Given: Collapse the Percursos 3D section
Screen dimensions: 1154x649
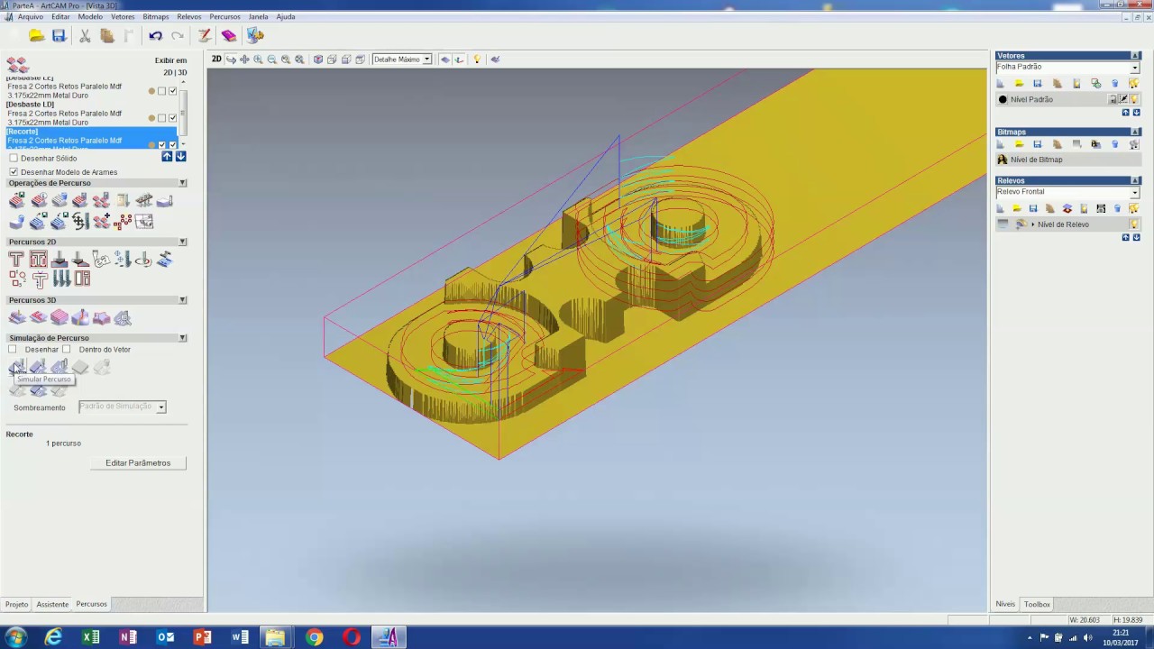Looking at the screenshot, I should tap(182, 300).
